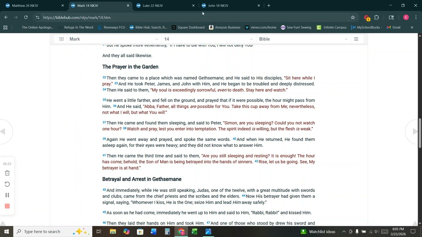Close the Matthew 26 NKJV tab
The height and width of the screenshot is (237, 422).
point(63,6)
